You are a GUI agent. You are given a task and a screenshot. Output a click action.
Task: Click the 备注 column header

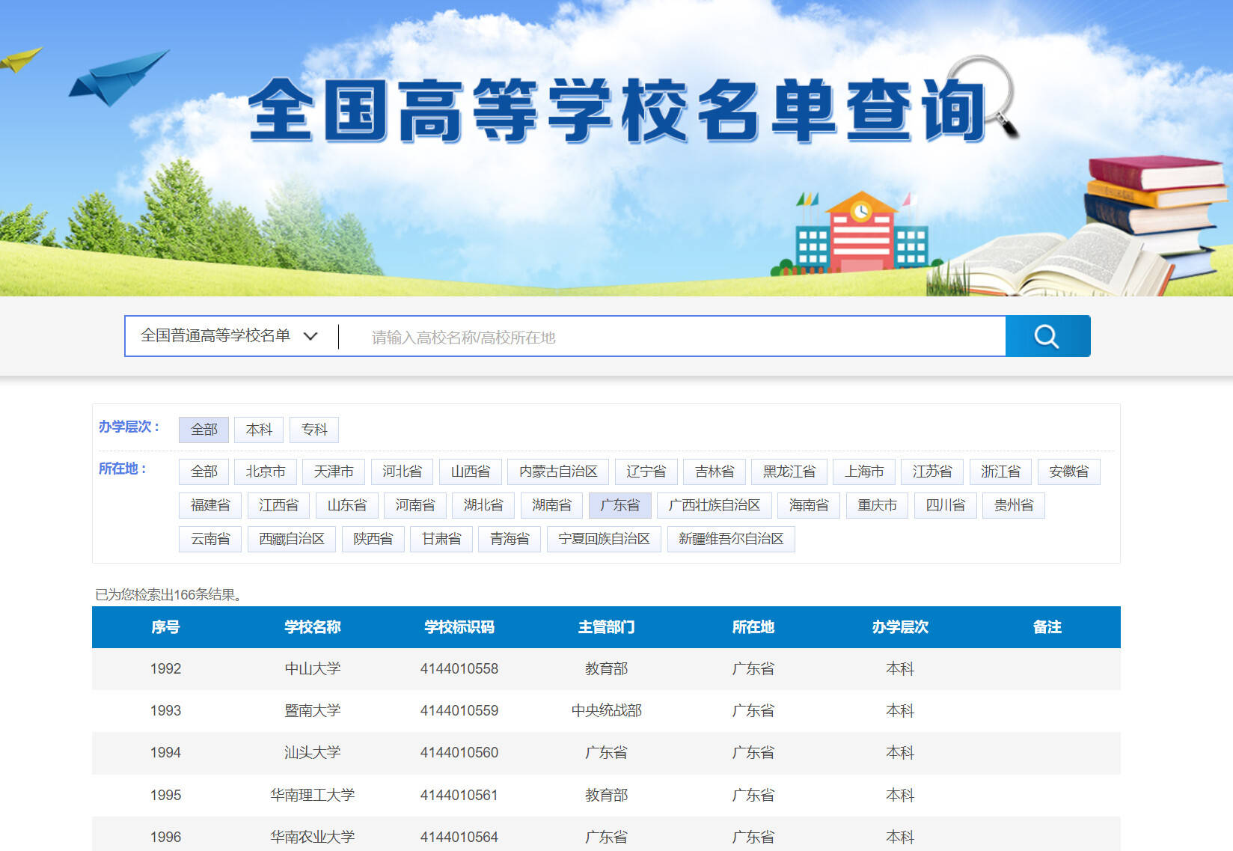(x=1047, y=627)
